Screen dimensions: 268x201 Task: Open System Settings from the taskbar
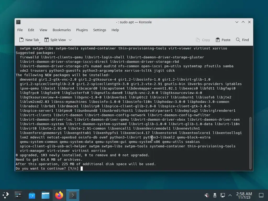click(18, 195)
